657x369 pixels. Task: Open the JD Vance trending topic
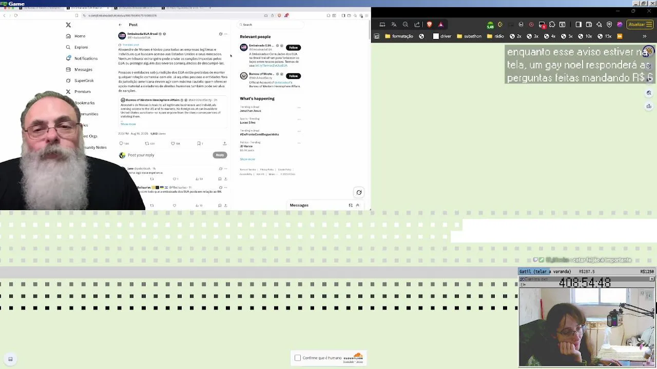point(246,146)
